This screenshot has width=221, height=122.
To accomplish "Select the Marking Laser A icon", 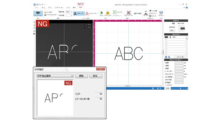I will 75,13.
